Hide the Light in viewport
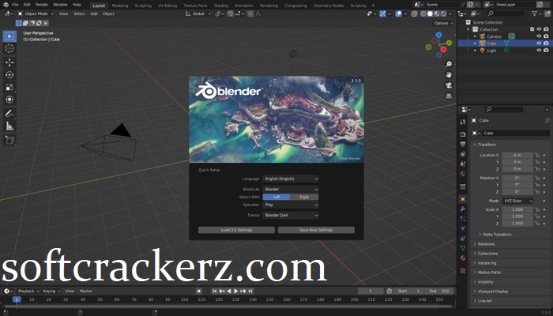The image size is (553, 316). (x=539, y=51)
